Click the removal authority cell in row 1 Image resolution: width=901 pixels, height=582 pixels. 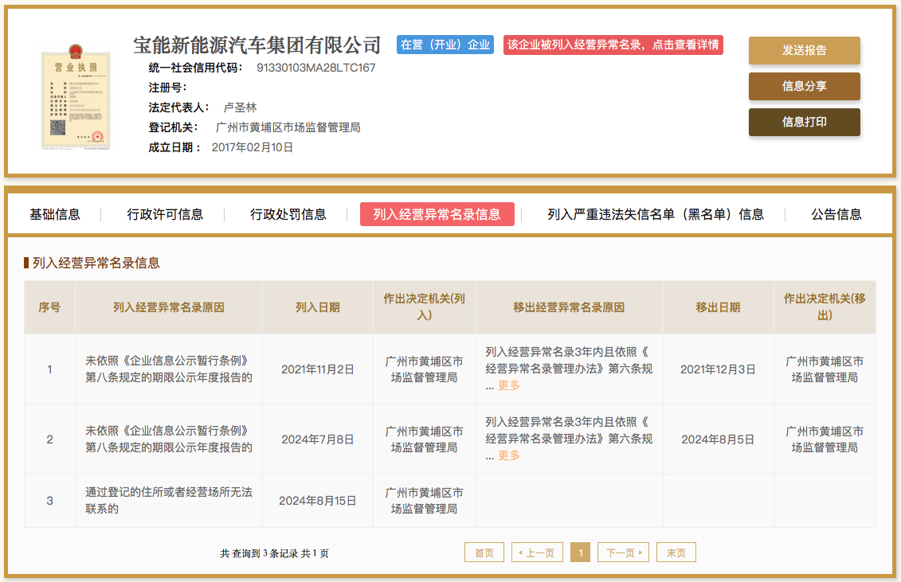825,369
